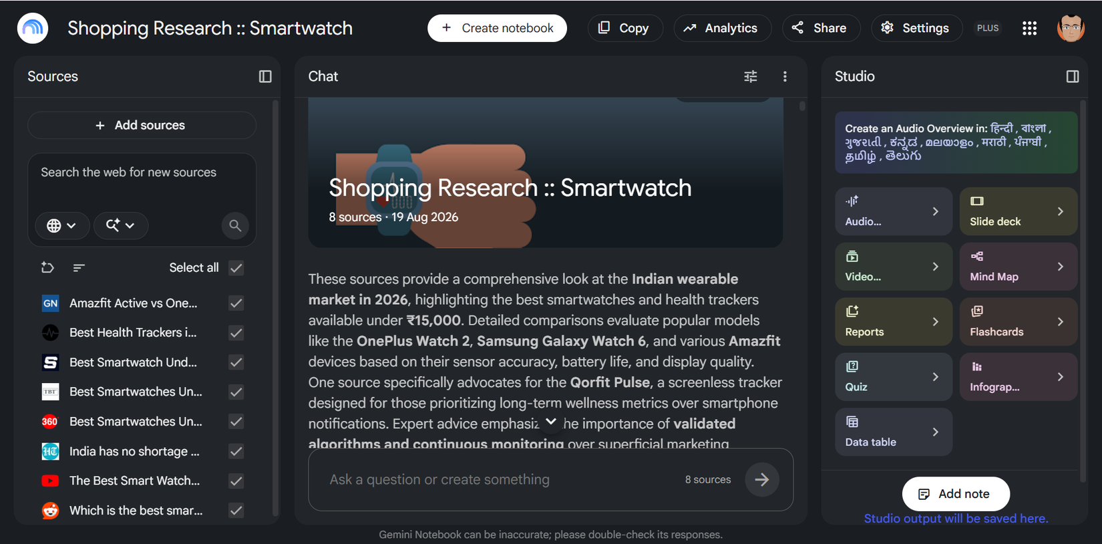Uncheck The Best Smart Watch source
1102x544 pixels.
pos(236,481)
